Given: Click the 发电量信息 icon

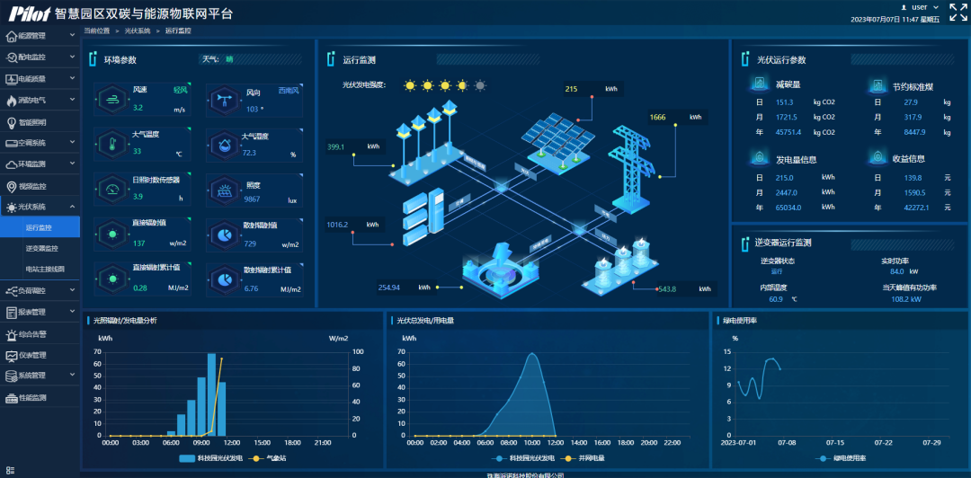Looking at the screenshot, I should (x=759, y=158).
